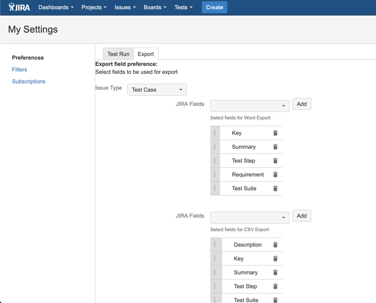Viewport: 376px width, 303px height.
Task: Delete Test Suite from Word Export fields
Action: (275, 188)
